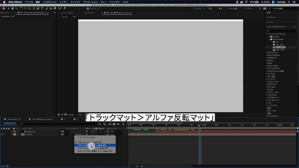Image resolution: width=299 pixels, height=168 pixels.
Task: Toggle shy switch for Layer_04
Action: click(87, 131)
